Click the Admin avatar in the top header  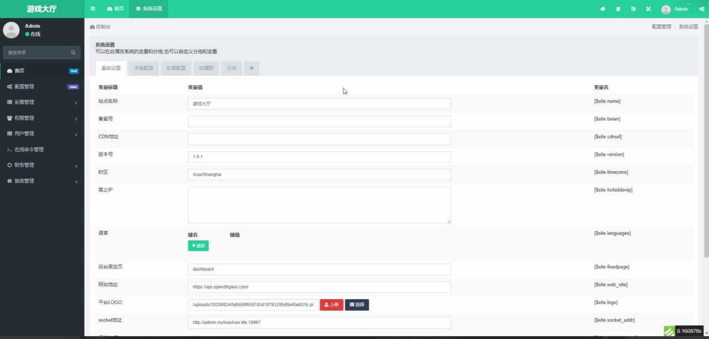pyautogui.click(x=666, y=9)
